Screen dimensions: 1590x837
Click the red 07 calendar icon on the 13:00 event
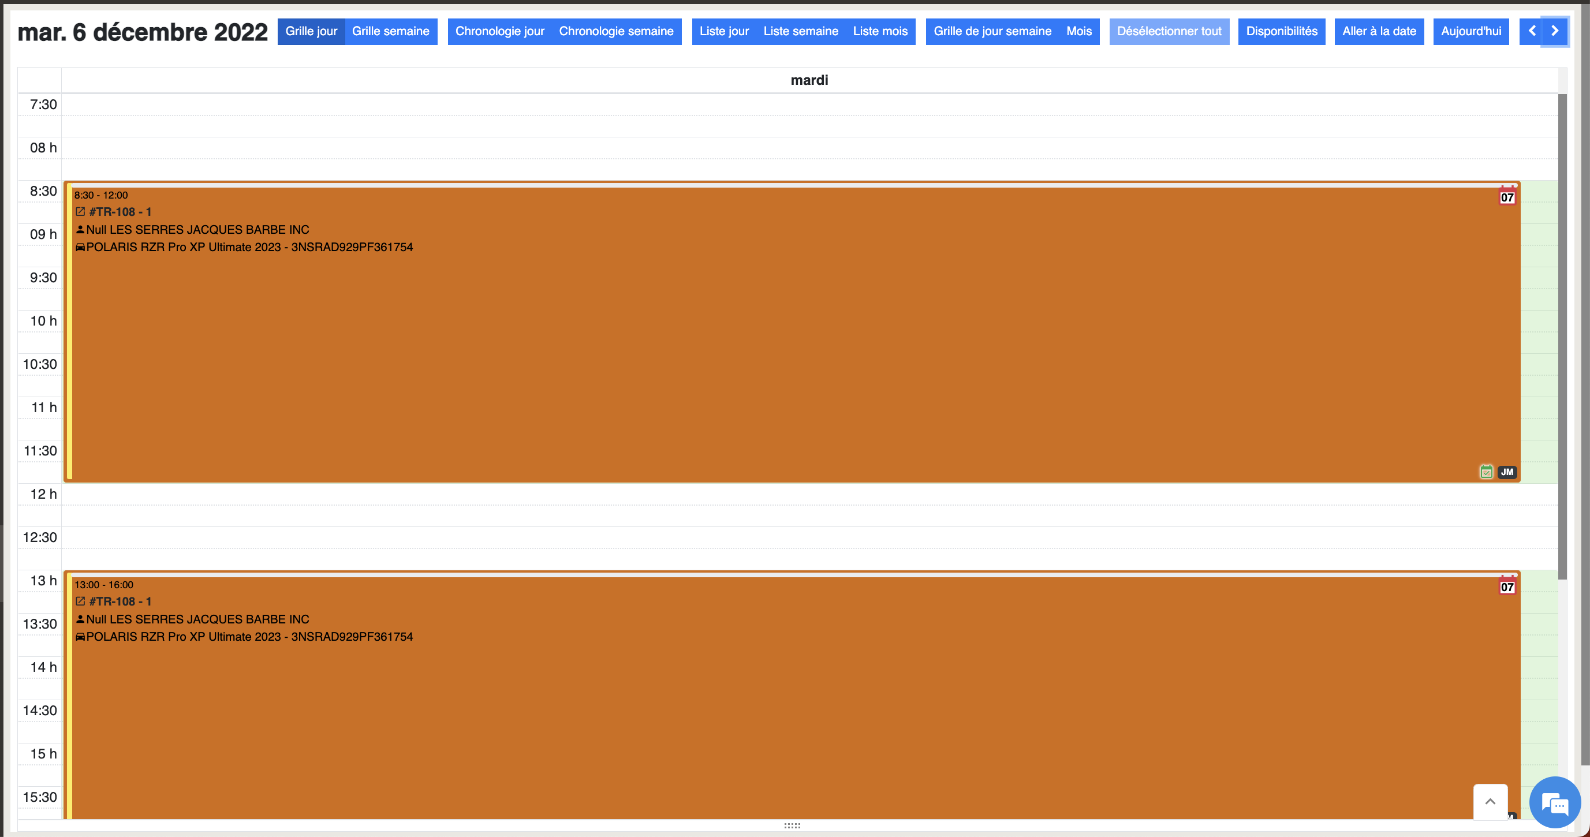[x=1507, y=586]
